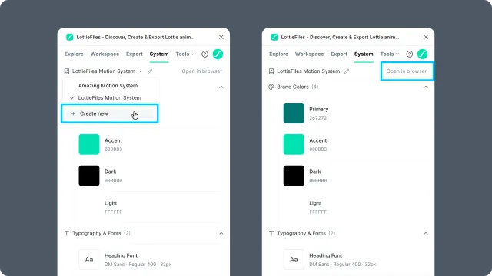
Task: Close the right LottieFiles panel
Action: coord(426,37)
